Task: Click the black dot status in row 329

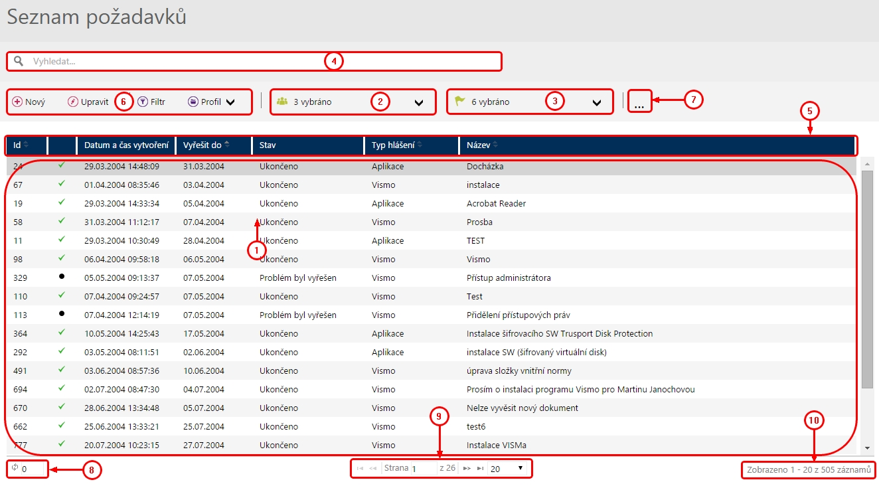Action: (62, 277)
